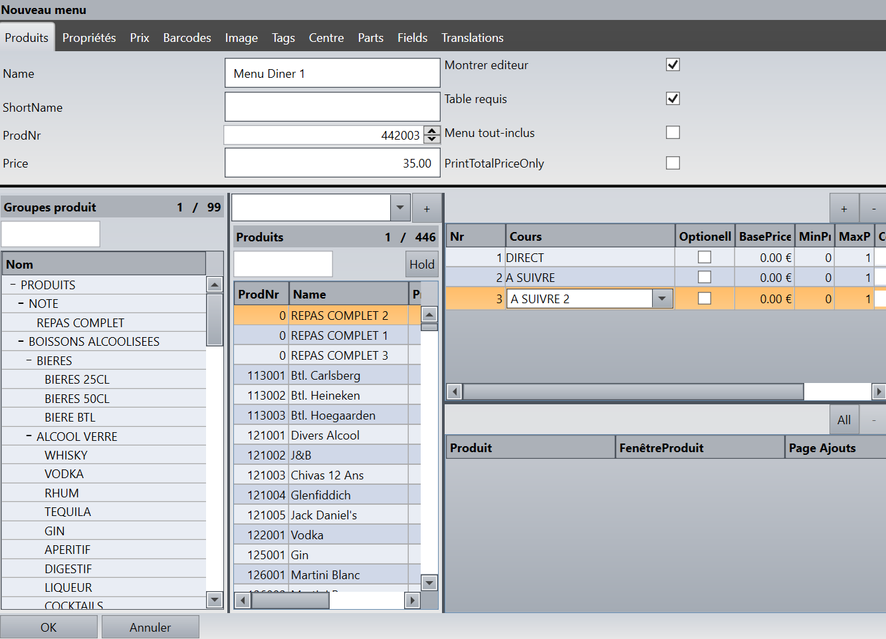
Task: Increase ProdNr with stepper up arrow
Action: click(x=432, y=130)
